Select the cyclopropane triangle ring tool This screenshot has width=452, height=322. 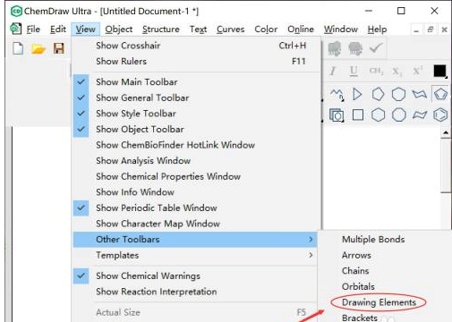[x=357, y=95]
